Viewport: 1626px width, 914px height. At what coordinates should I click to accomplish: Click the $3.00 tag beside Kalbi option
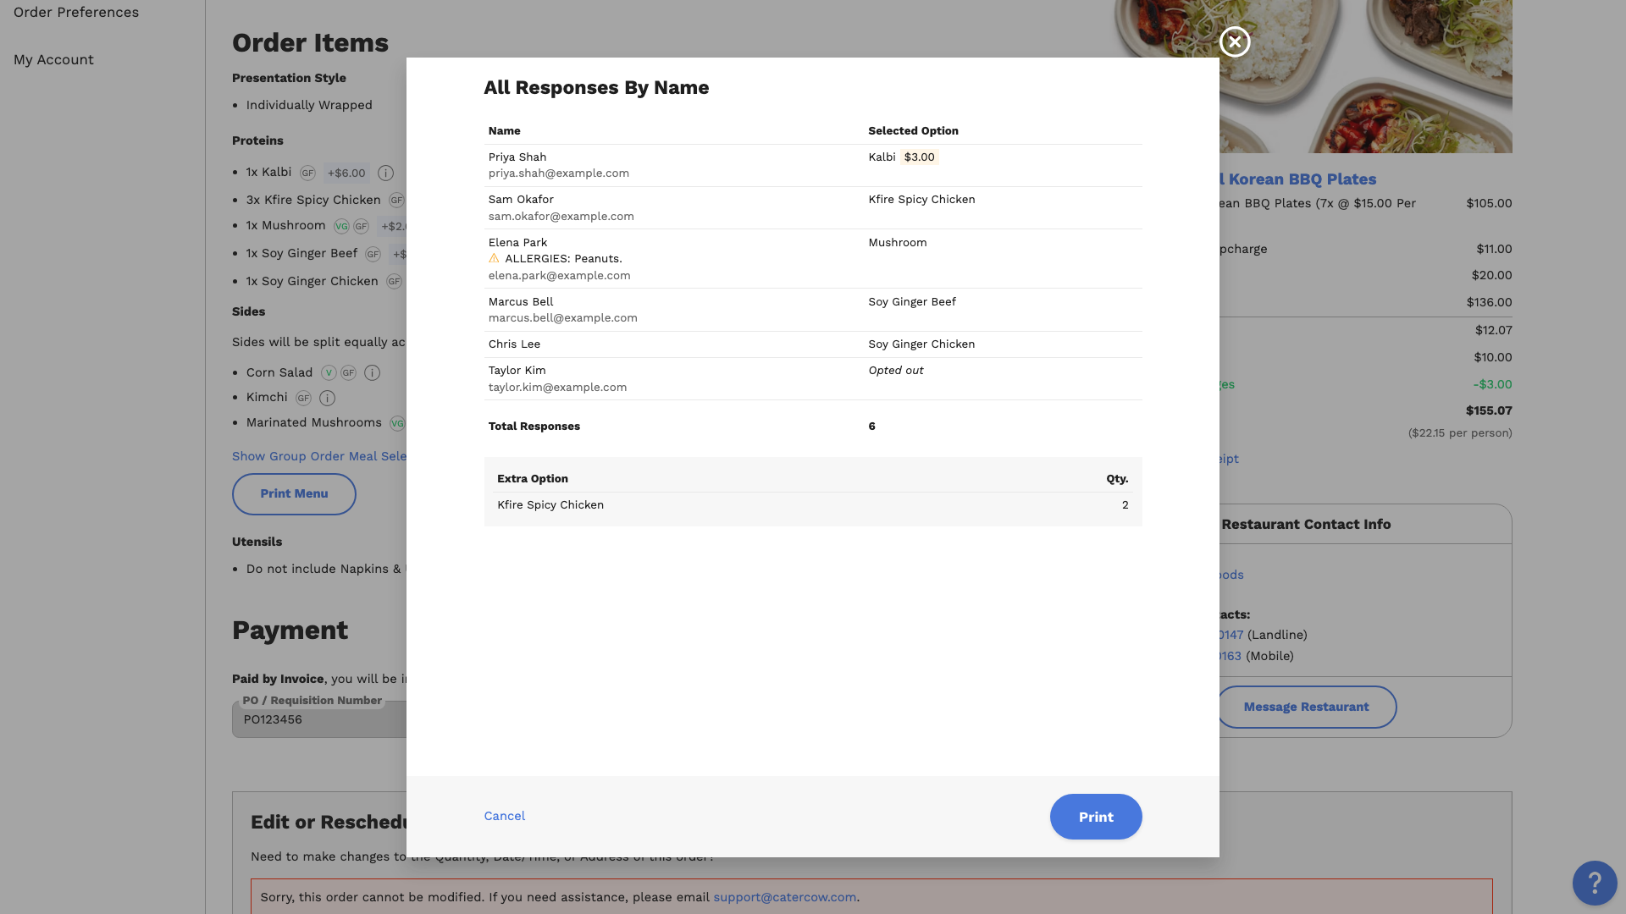pyautogui.click(x=919, y=157)
